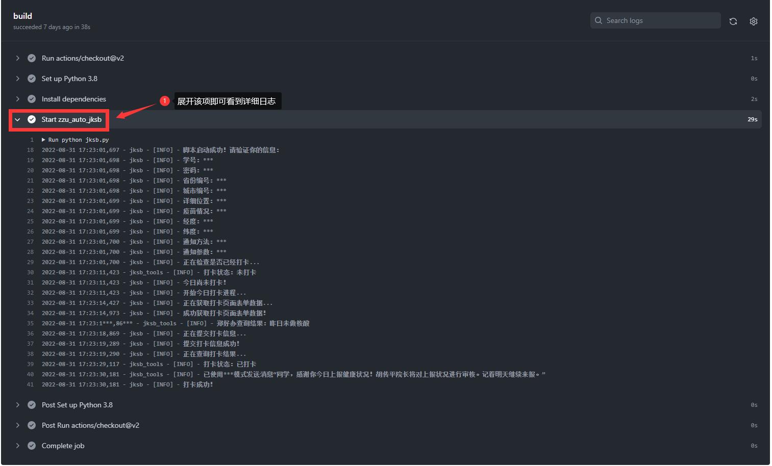Expand the Post Run actions/checkout@v2 chevron
Image resolution: width=772 pixels, height=466 pixels.
pyautogui.click(x=18, y=425)
